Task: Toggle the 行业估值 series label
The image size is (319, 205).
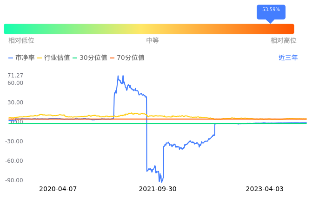Action: click(x=57, y=58)
